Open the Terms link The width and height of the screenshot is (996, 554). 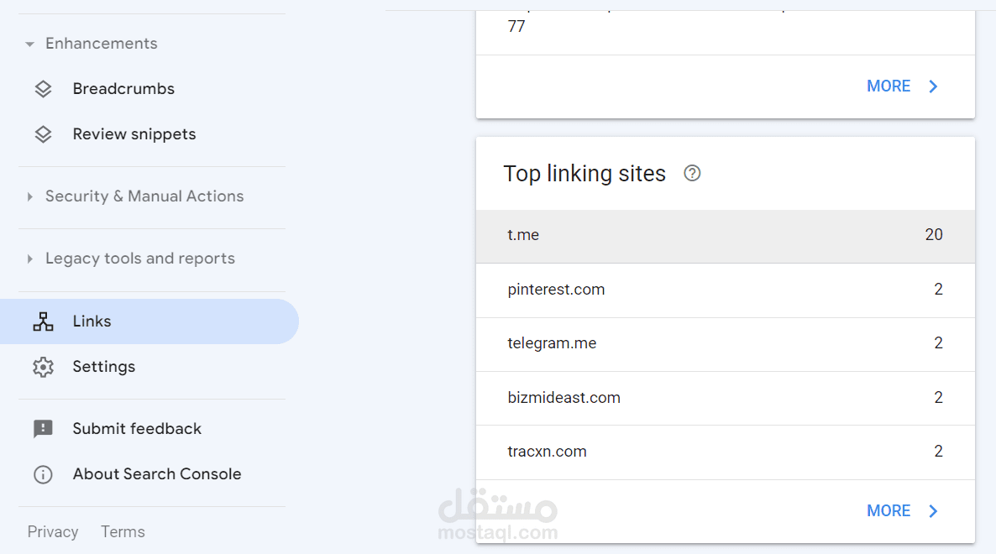[123, 532]
